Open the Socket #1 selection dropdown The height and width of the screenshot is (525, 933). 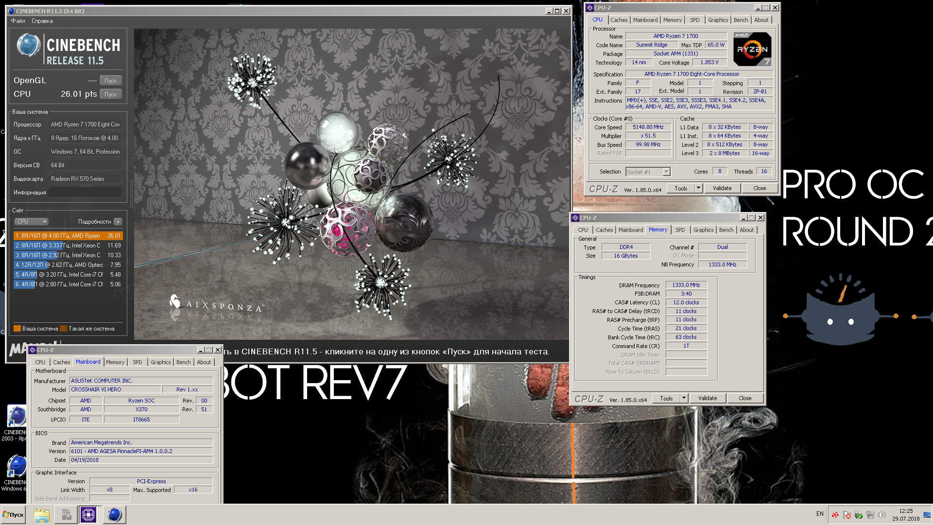(648, 172)
